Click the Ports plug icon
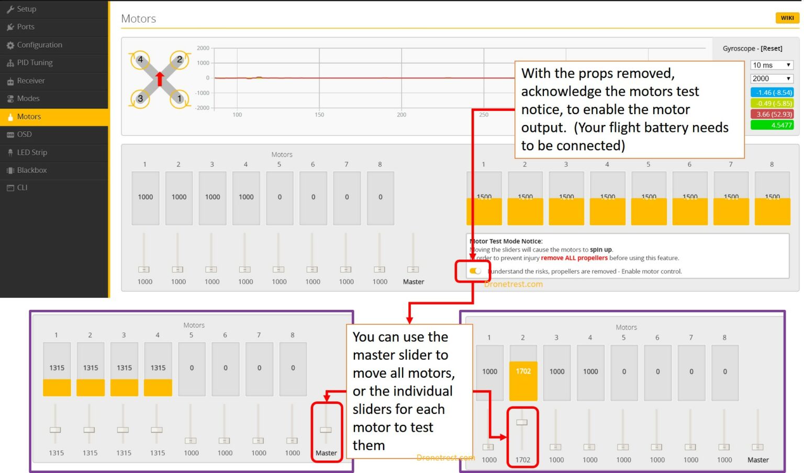The height and width of the screenshot is (473, 804). tap(10, 27)
